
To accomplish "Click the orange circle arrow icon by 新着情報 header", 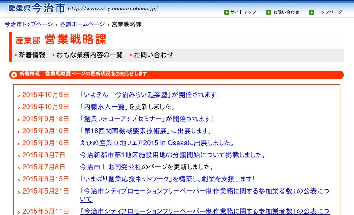I will tap(14, 75).
